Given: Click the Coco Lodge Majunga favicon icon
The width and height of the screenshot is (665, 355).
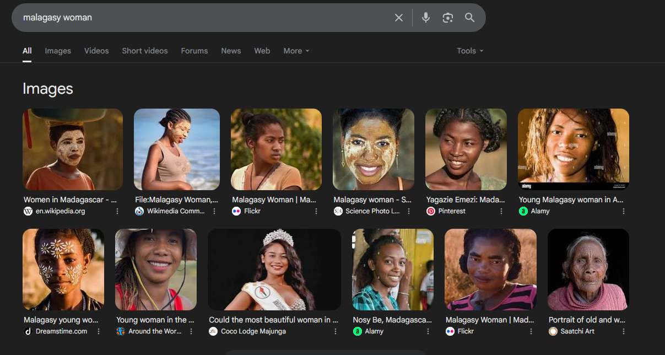Looking at the screenshot, I should point(213,331).
